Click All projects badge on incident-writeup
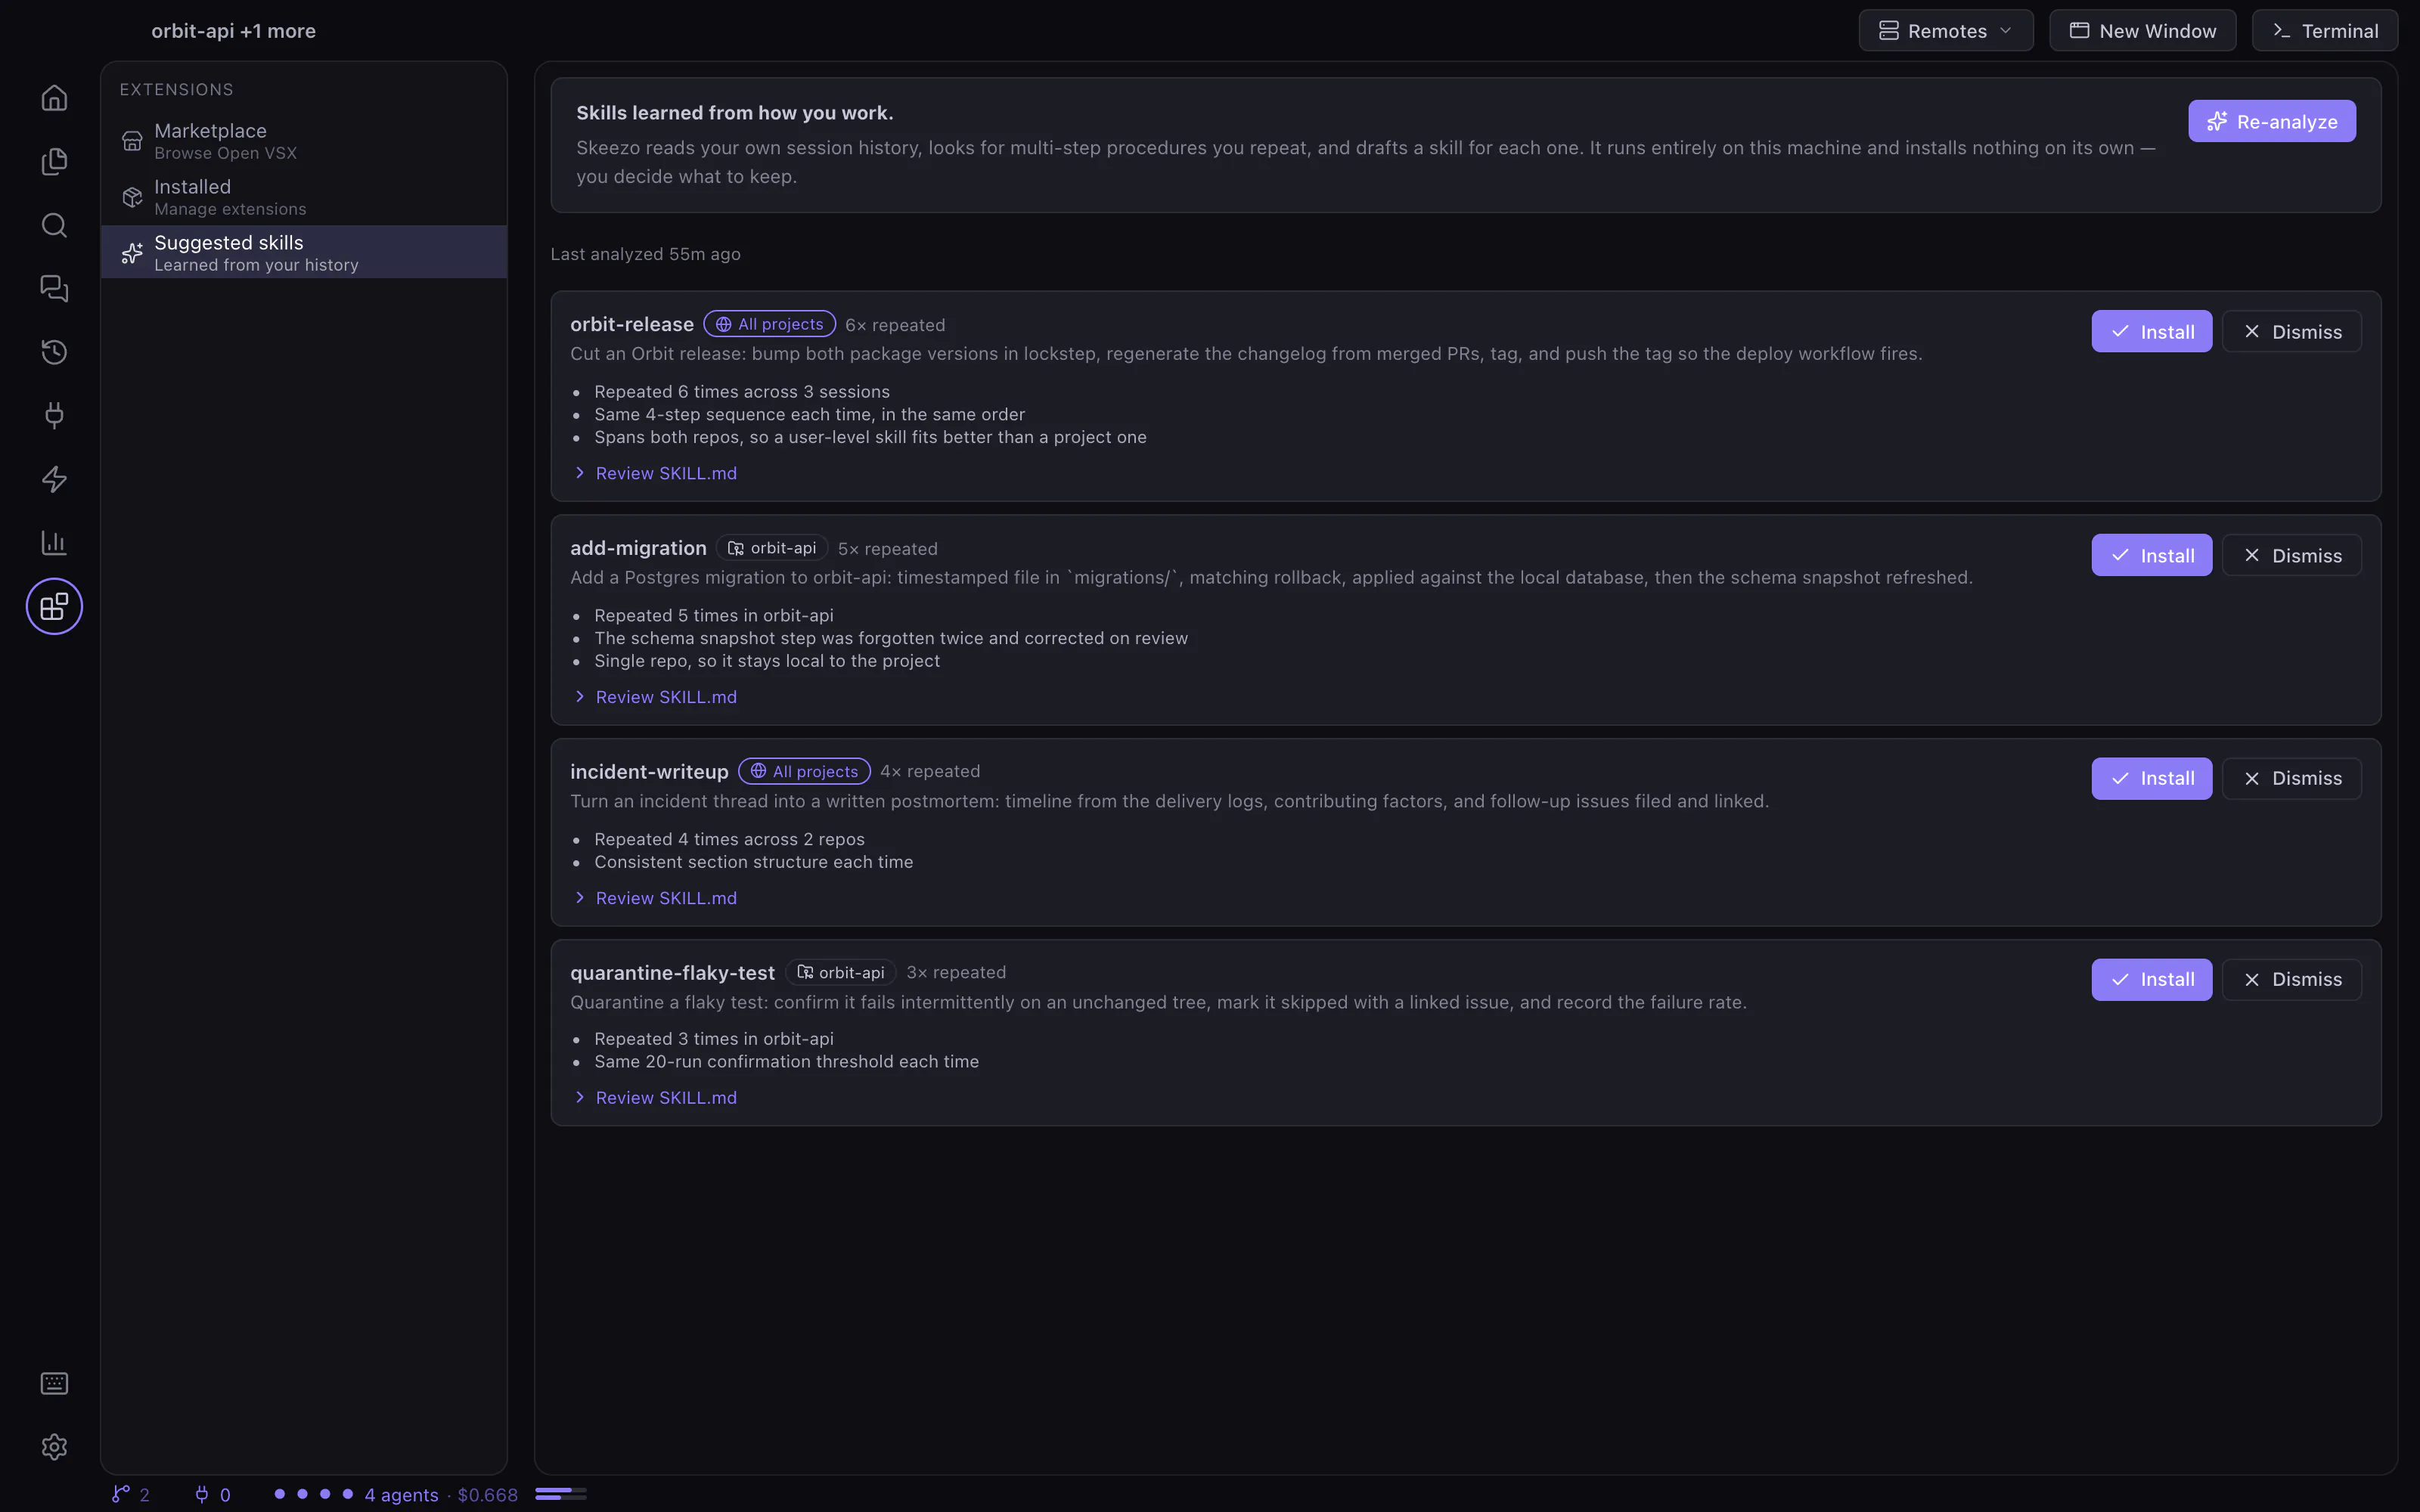This screenshot has width=2420, height=1512. point(804,771)
